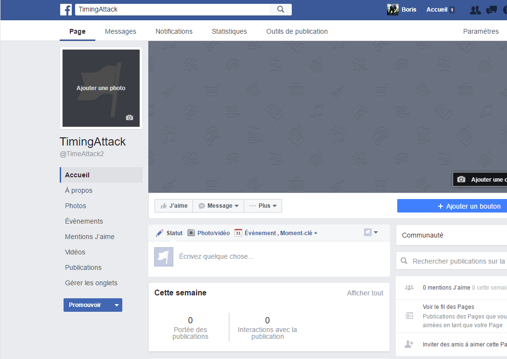Viewport: 507px width, 359px height.
Task: Click Afficher tout link
Action: tap(365, 293)
